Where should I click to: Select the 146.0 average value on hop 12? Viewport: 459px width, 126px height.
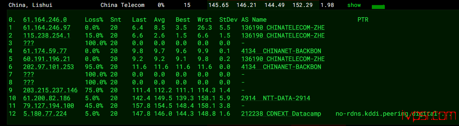163,114
